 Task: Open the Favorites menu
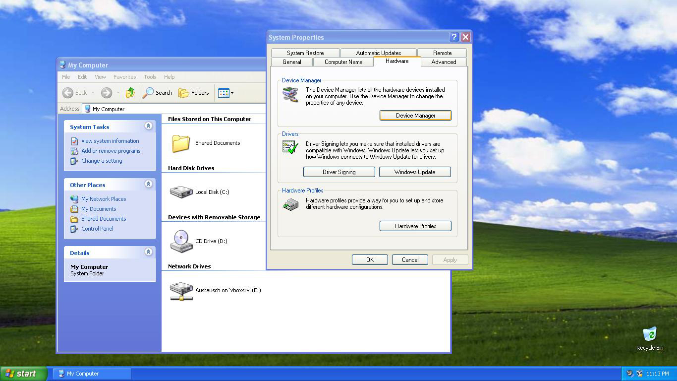(x=124, y=77)
